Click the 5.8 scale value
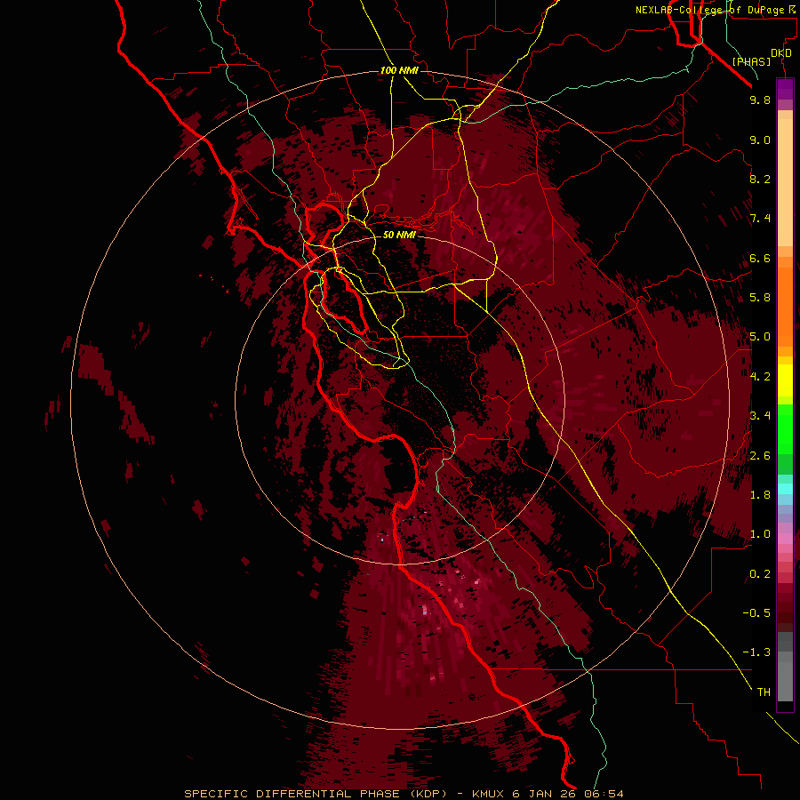 coord(760,298)
